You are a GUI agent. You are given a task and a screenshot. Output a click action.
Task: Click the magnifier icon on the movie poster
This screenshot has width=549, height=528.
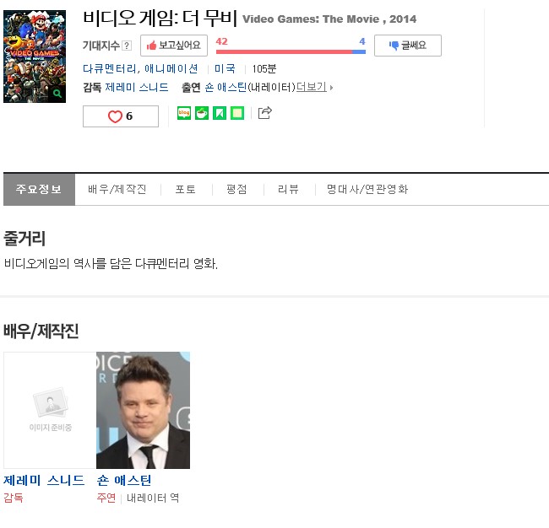[57, 94]
